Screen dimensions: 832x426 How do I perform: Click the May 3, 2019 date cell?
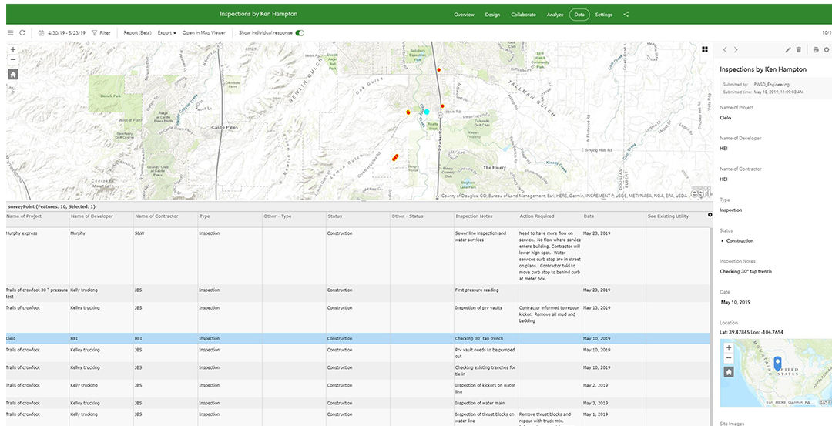[x=613, y=403]
